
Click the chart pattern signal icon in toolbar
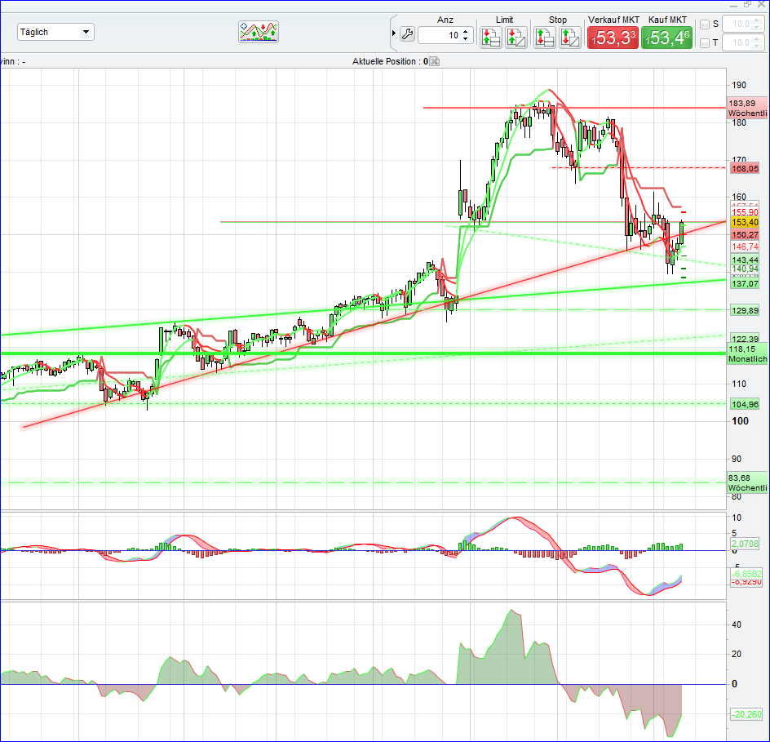tap(259, 32)
